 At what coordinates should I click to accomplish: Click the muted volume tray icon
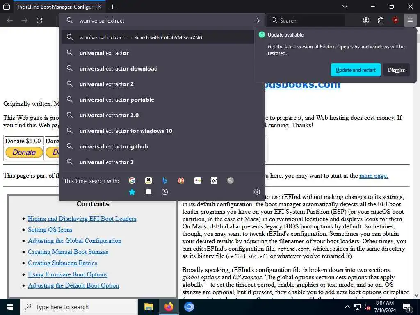(367, 307)
